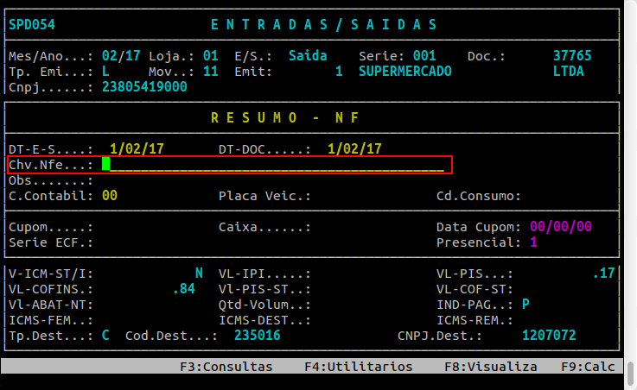Open F4:Utilitarios in the bottom bar
Image resolution: width=637 pixels, height=390 pixels.
358,367
